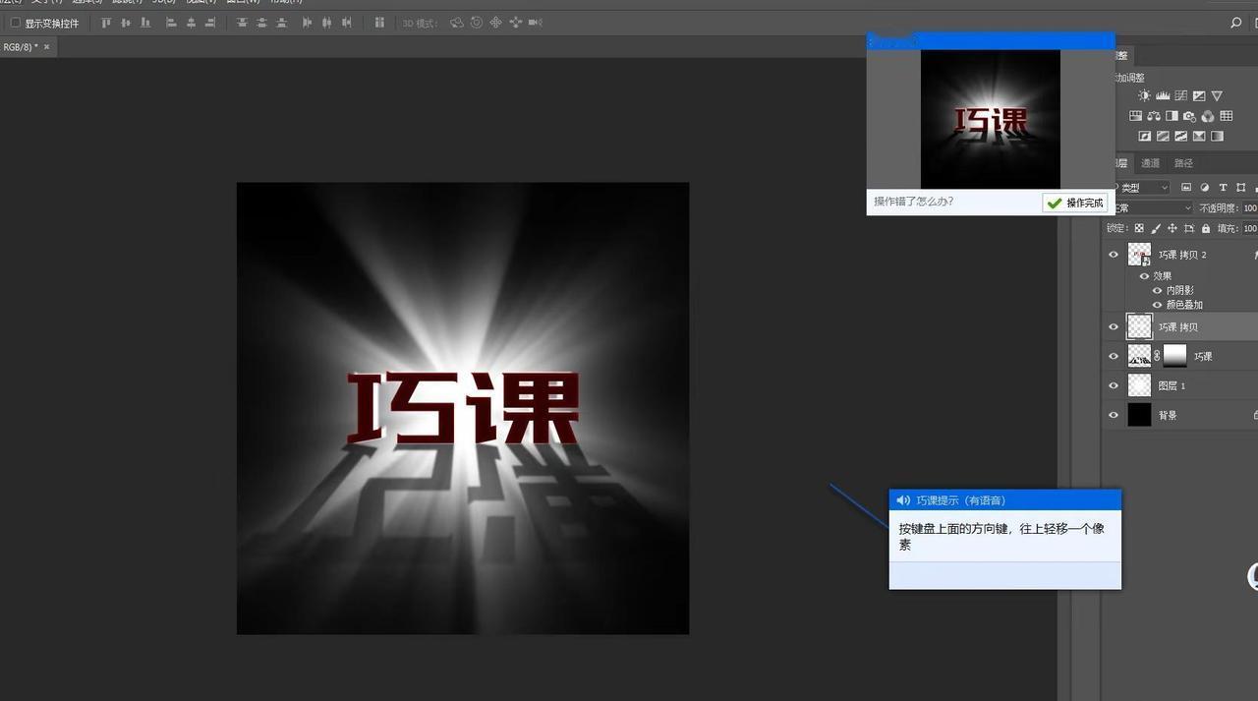This screenshot has width=1258, height=701.
Task: Add a Black & White adjustment
Action: coord(1172,116)
